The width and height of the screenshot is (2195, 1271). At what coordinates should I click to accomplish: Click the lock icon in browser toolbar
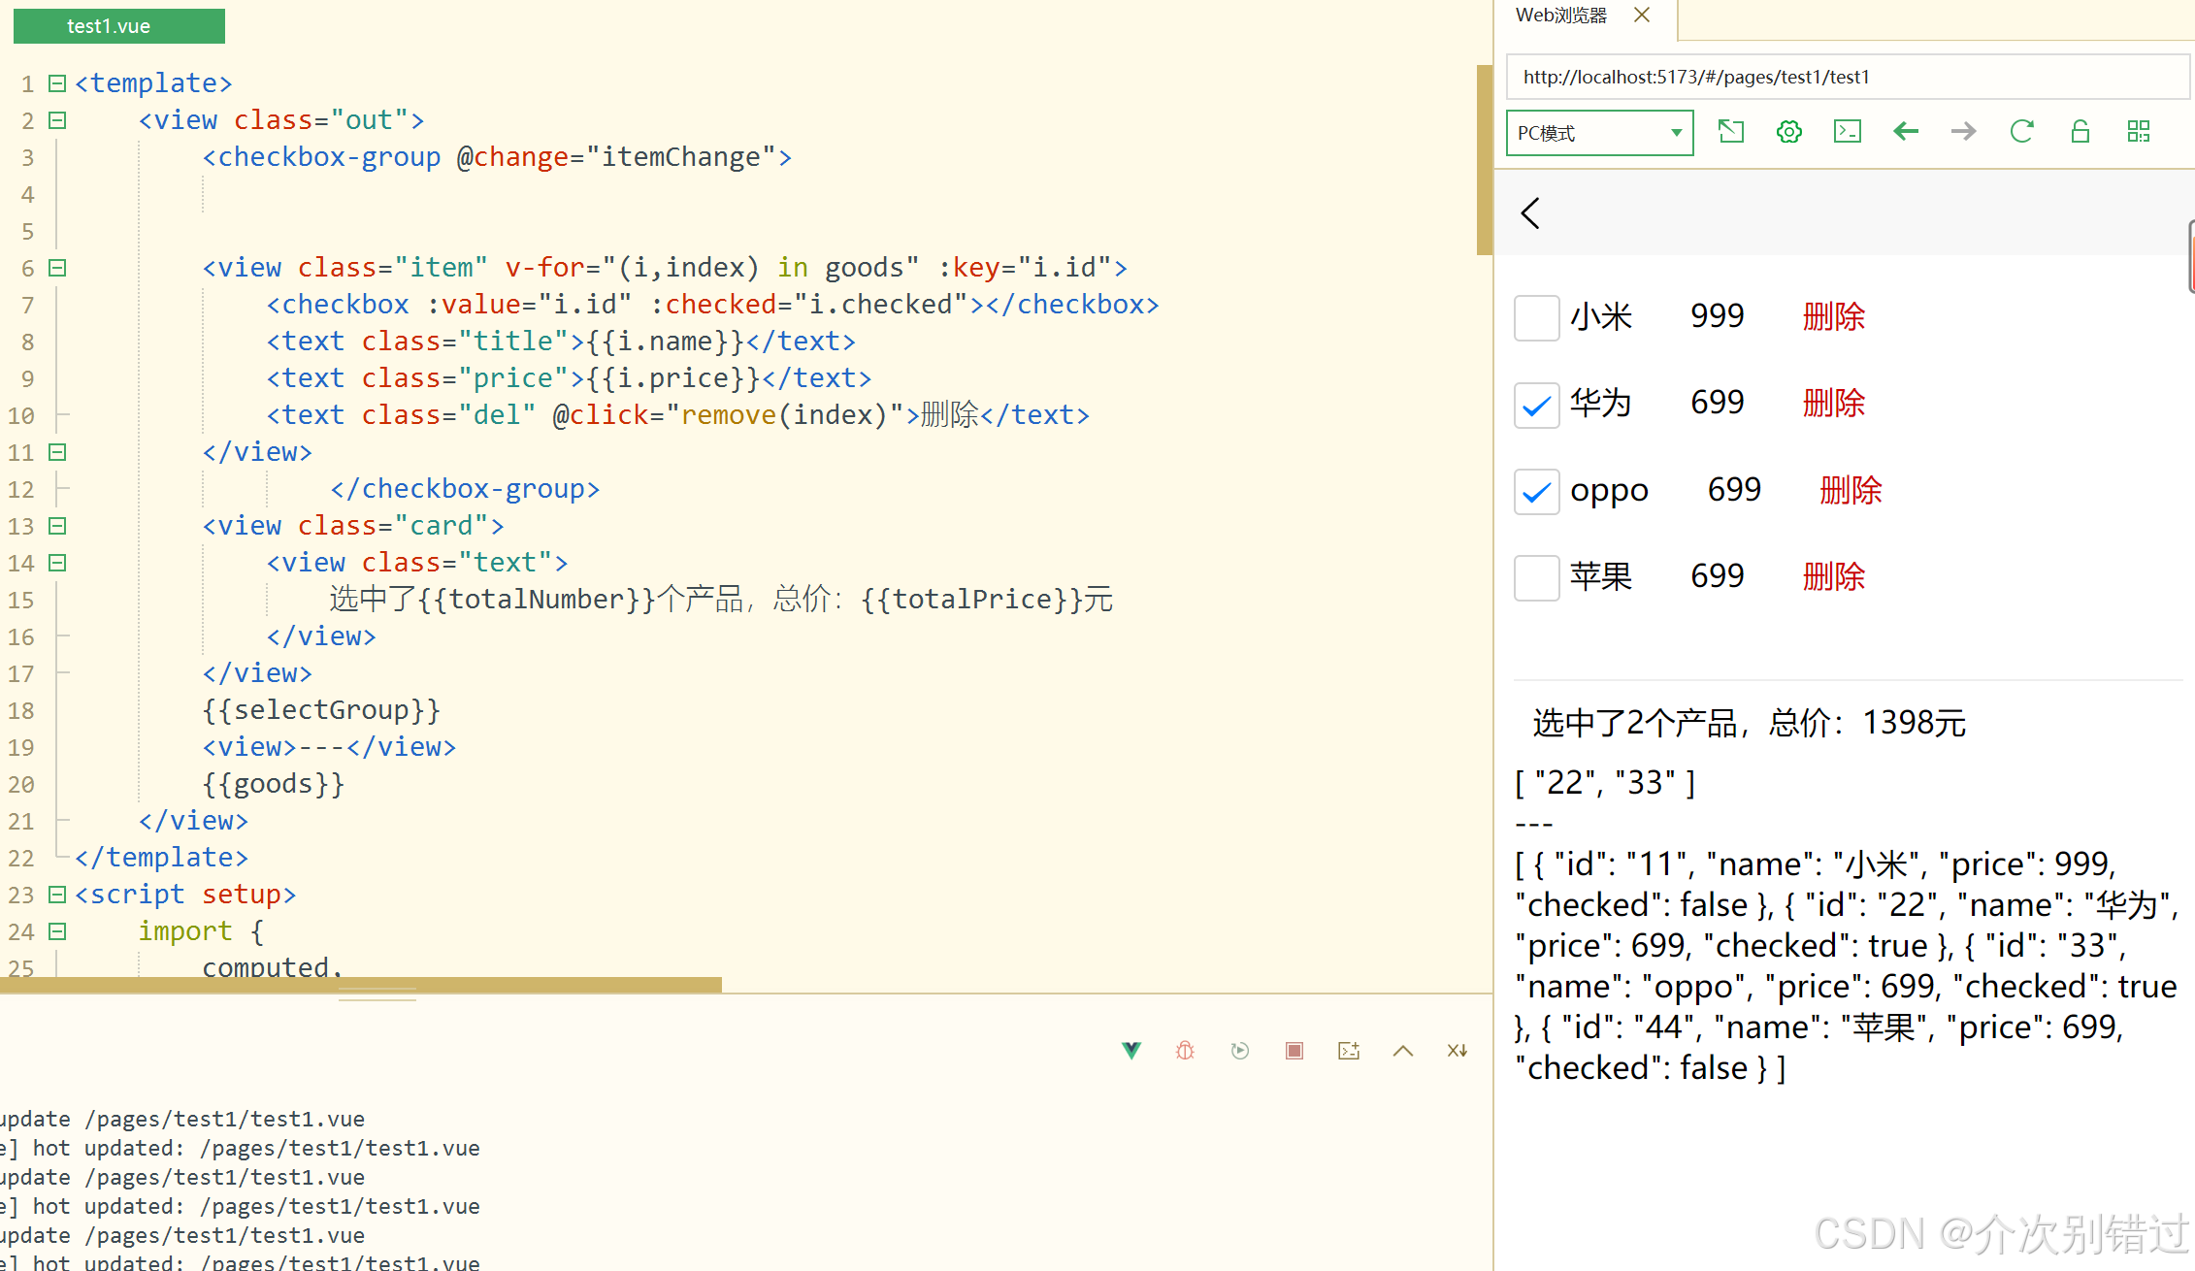point(2080,132)
